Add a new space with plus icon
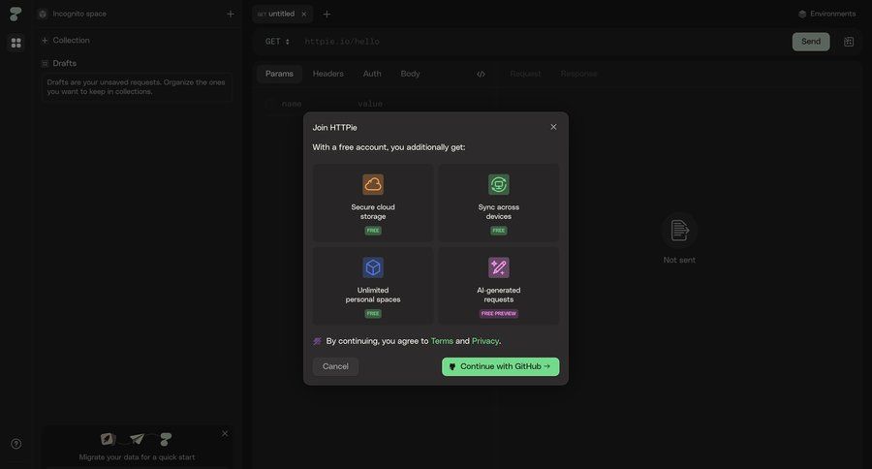872x469 pixels. (x=231, y=14)
